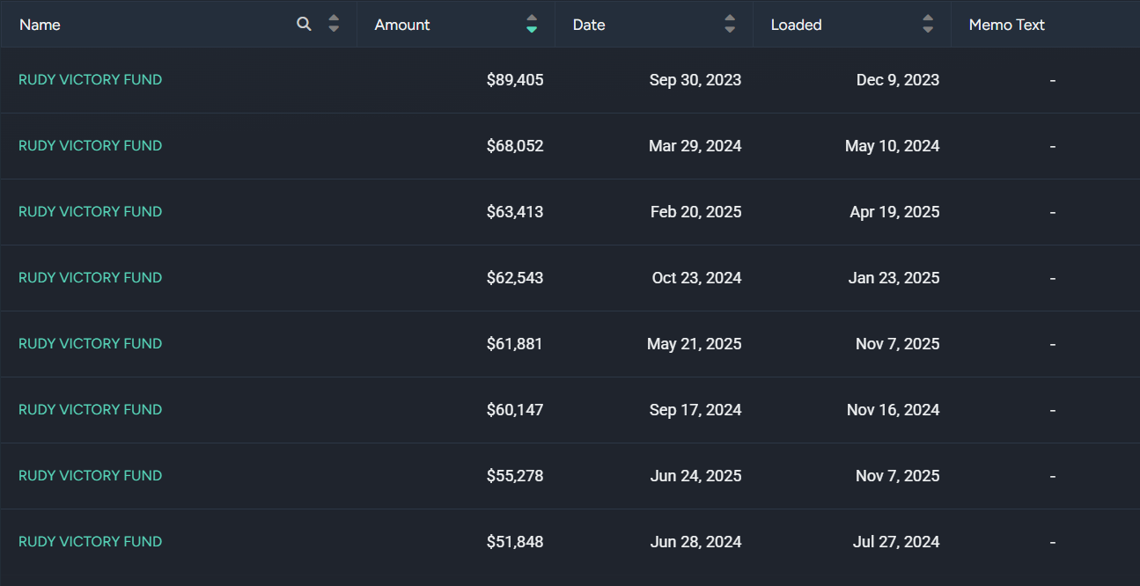Open Rudy Victory Fund link for $68,052 row
Viewport: 1140px width, 586px height.
[91, 146]
